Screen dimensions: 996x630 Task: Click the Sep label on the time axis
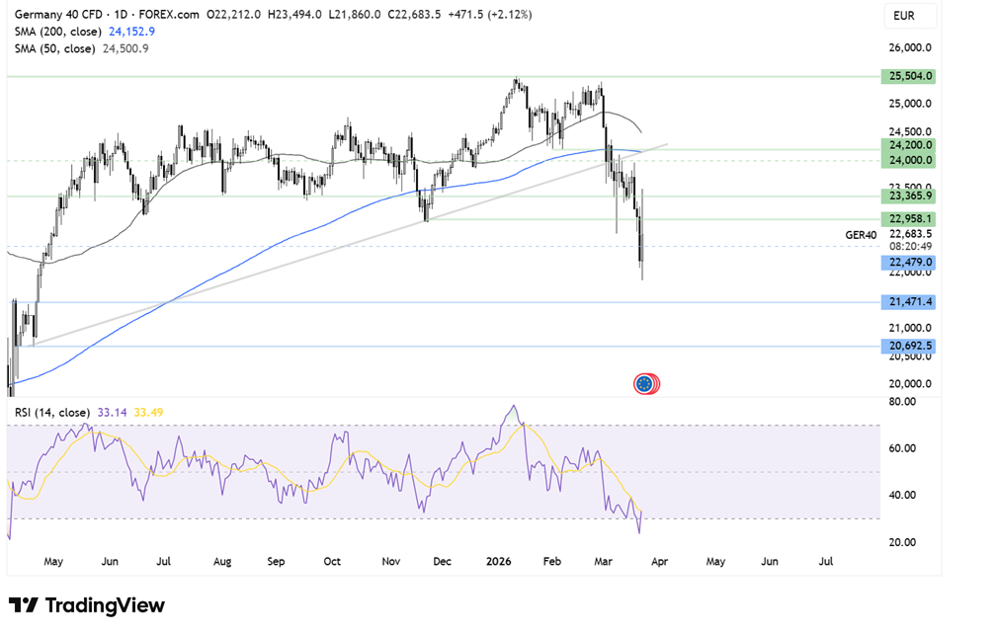coord(277,562)
